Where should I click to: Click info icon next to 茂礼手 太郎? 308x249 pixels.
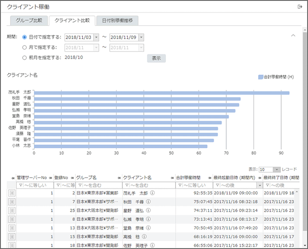[152, 193]
